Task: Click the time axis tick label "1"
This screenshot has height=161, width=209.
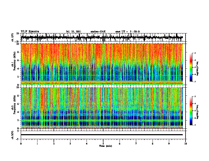Action: 37,144
